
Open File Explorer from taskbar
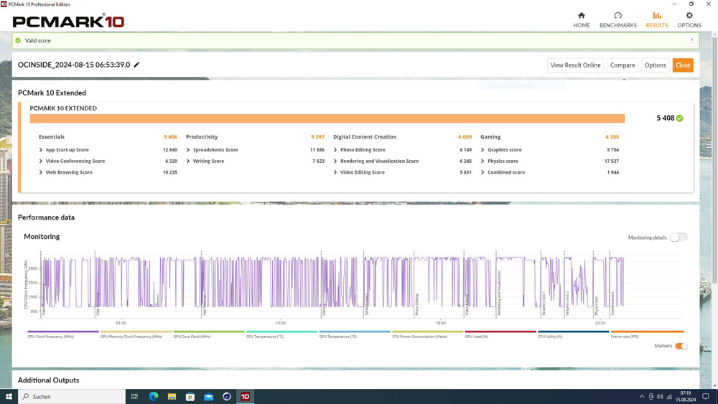(172, 396)
